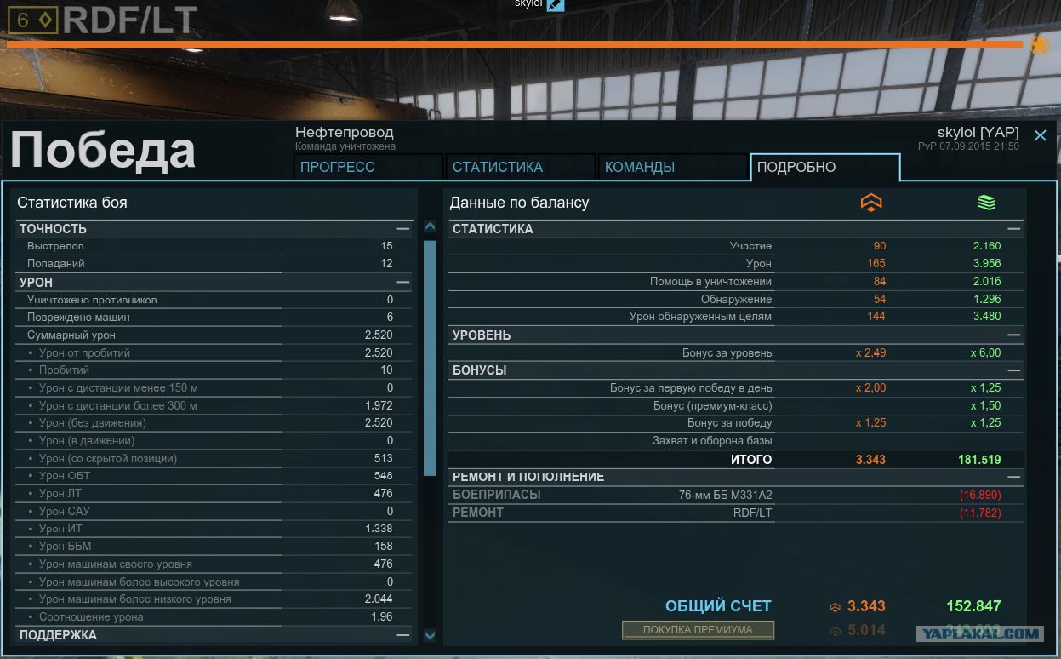Viewport: 1061px width, 659px height.
Task: Click Урон машинам более низкого уровня
Action: pos(214,599)
